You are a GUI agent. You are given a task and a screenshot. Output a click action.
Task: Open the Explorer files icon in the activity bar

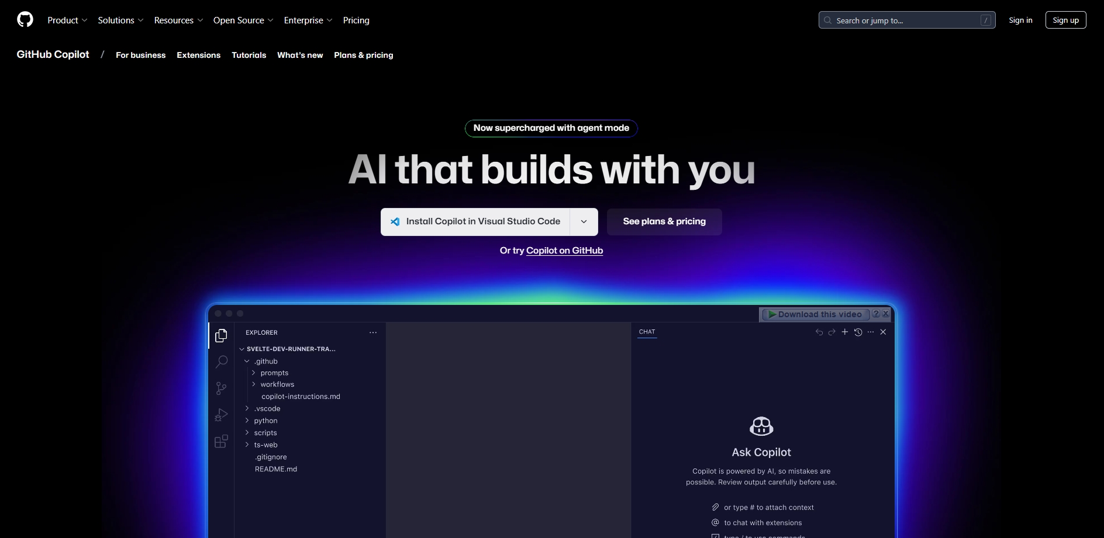[x=221, y=336]
